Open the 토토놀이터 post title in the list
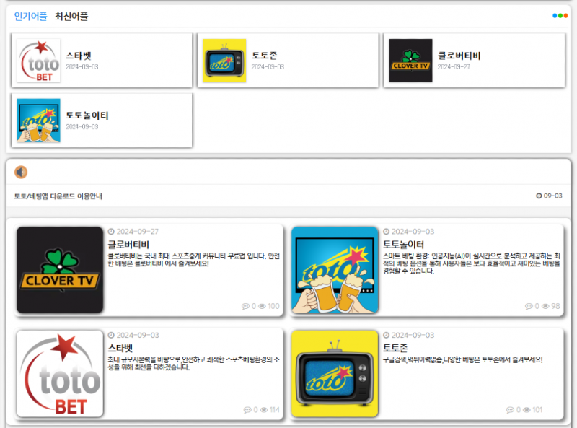The height and width of the screenshot is (428, 577). click(x=404, y=245)
